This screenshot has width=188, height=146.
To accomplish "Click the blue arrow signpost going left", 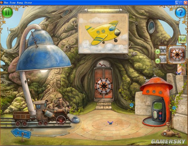I will (x=21, y=133).
